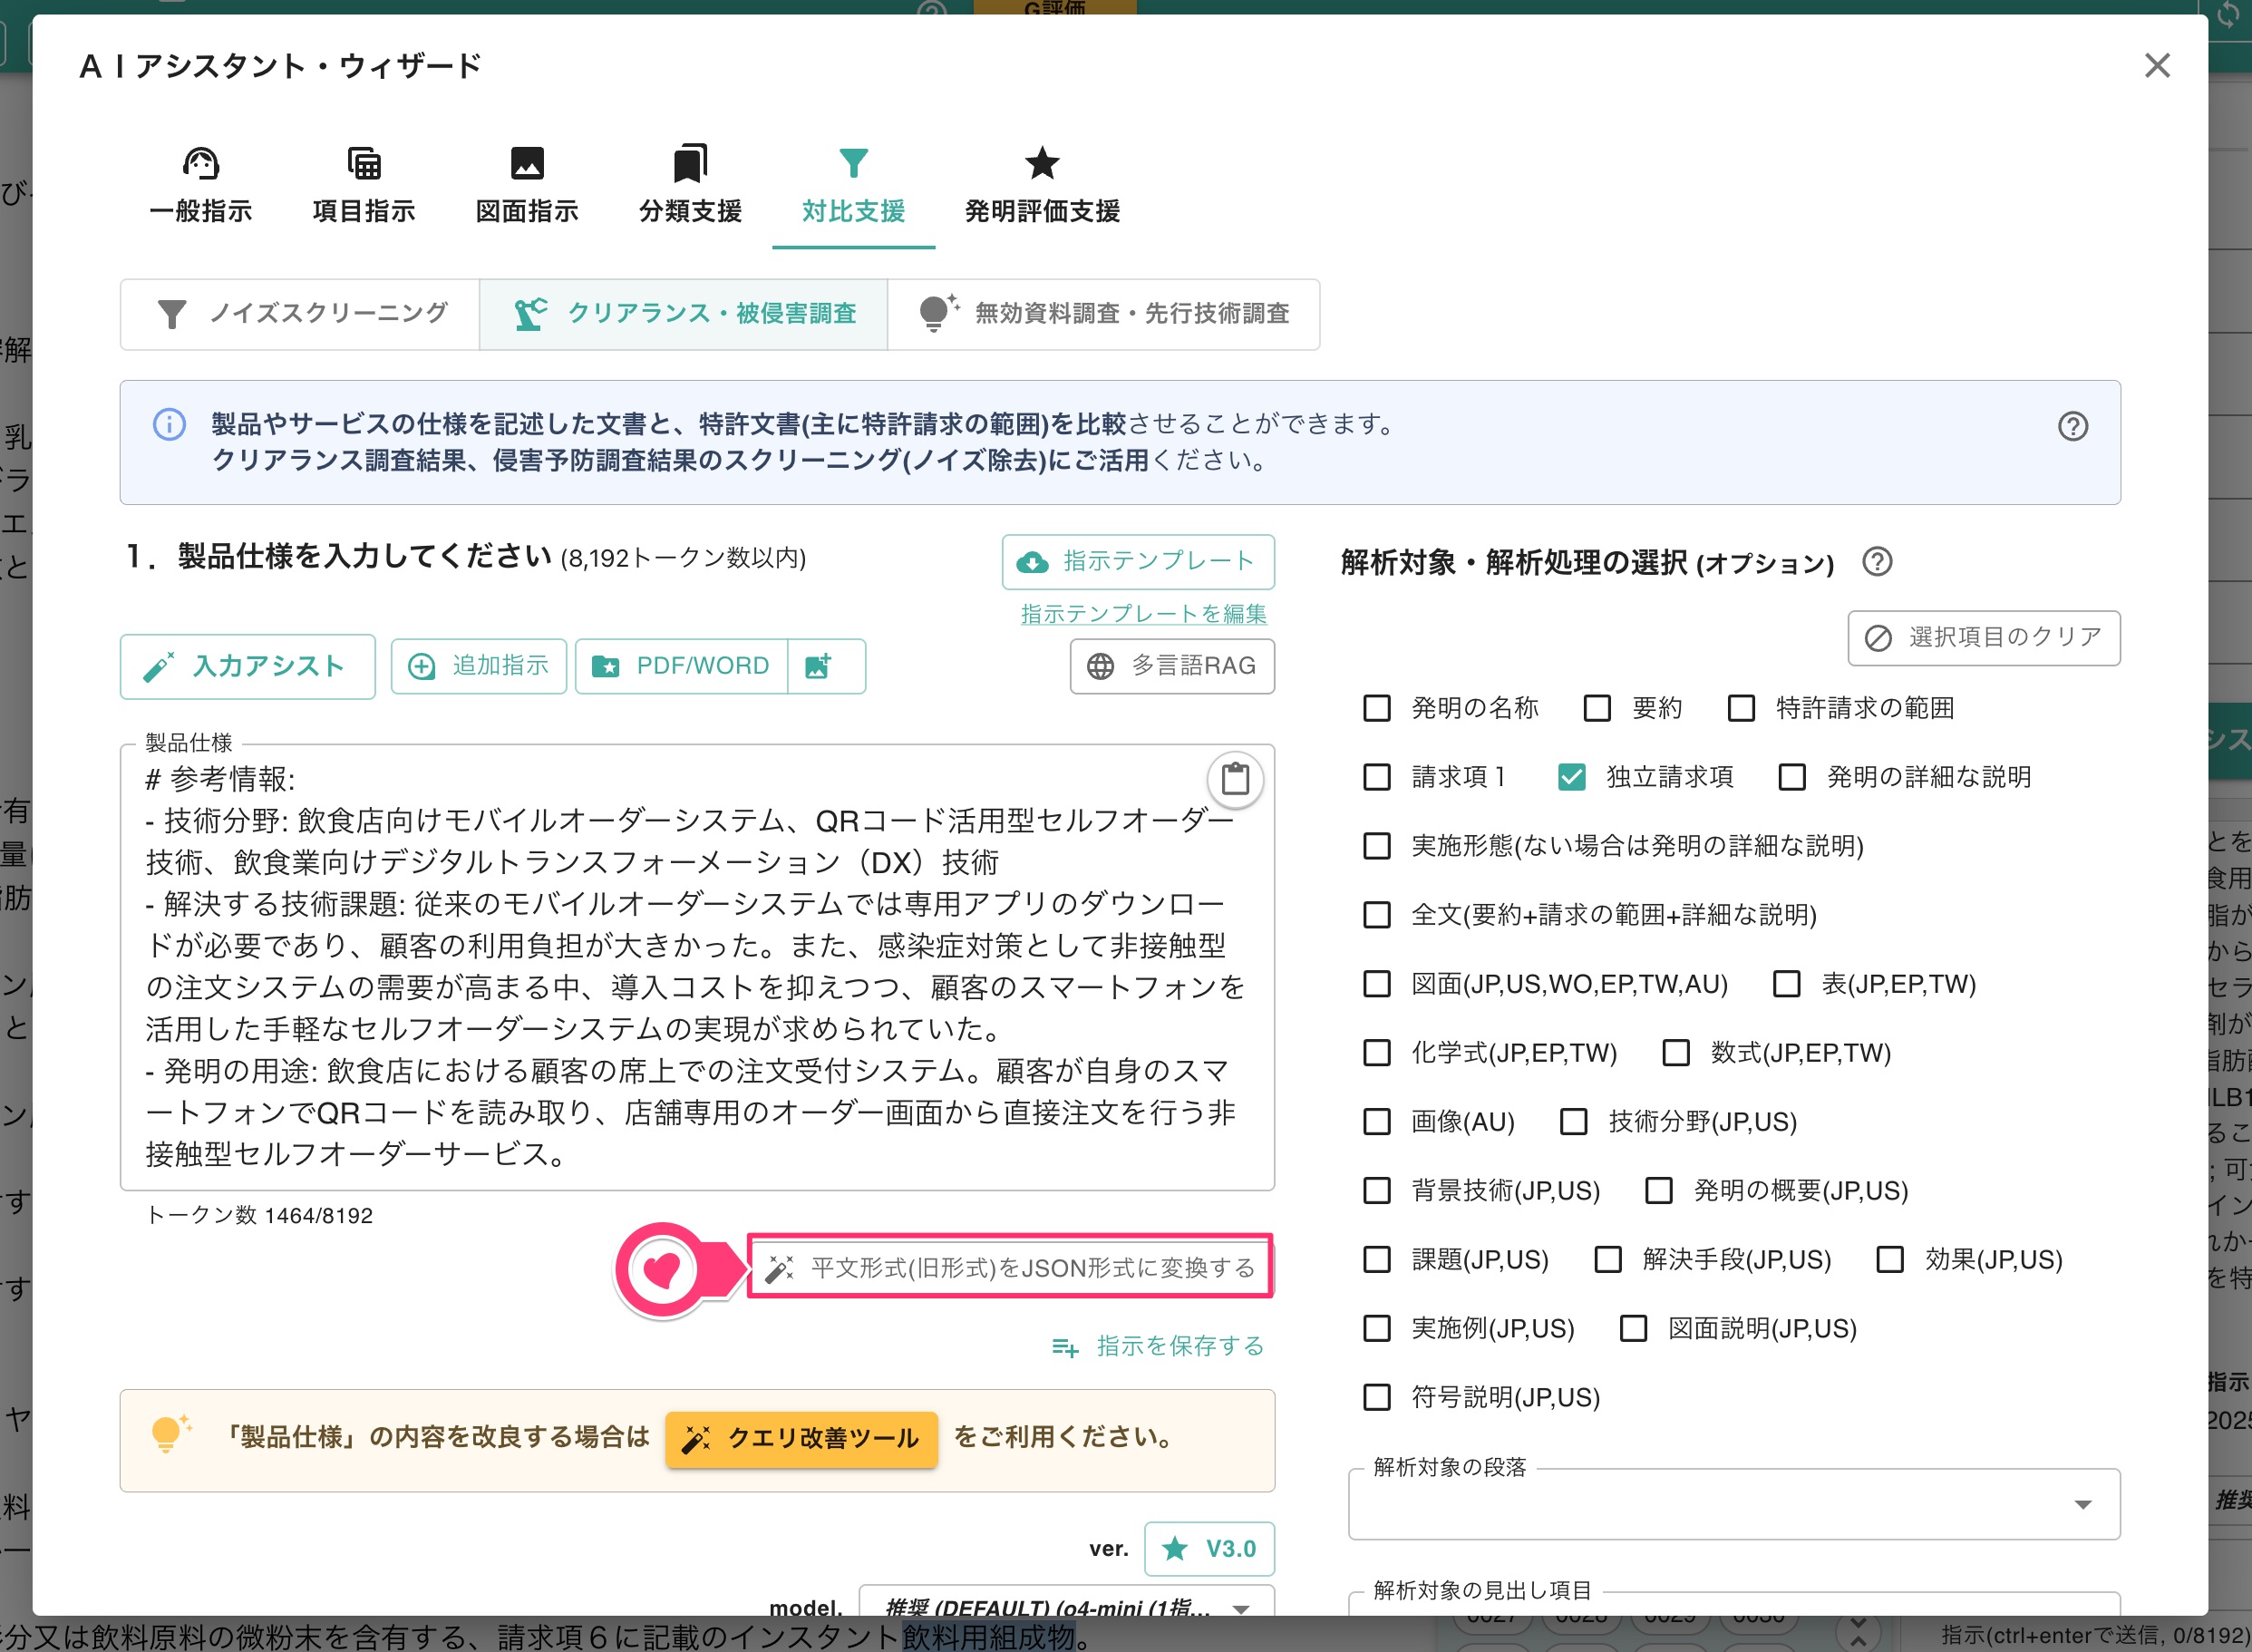Check the 図面(JP,US,WO,EP,TW,AU) checkbox
Screen dimensions: 2252x1652
point(1377,985)
